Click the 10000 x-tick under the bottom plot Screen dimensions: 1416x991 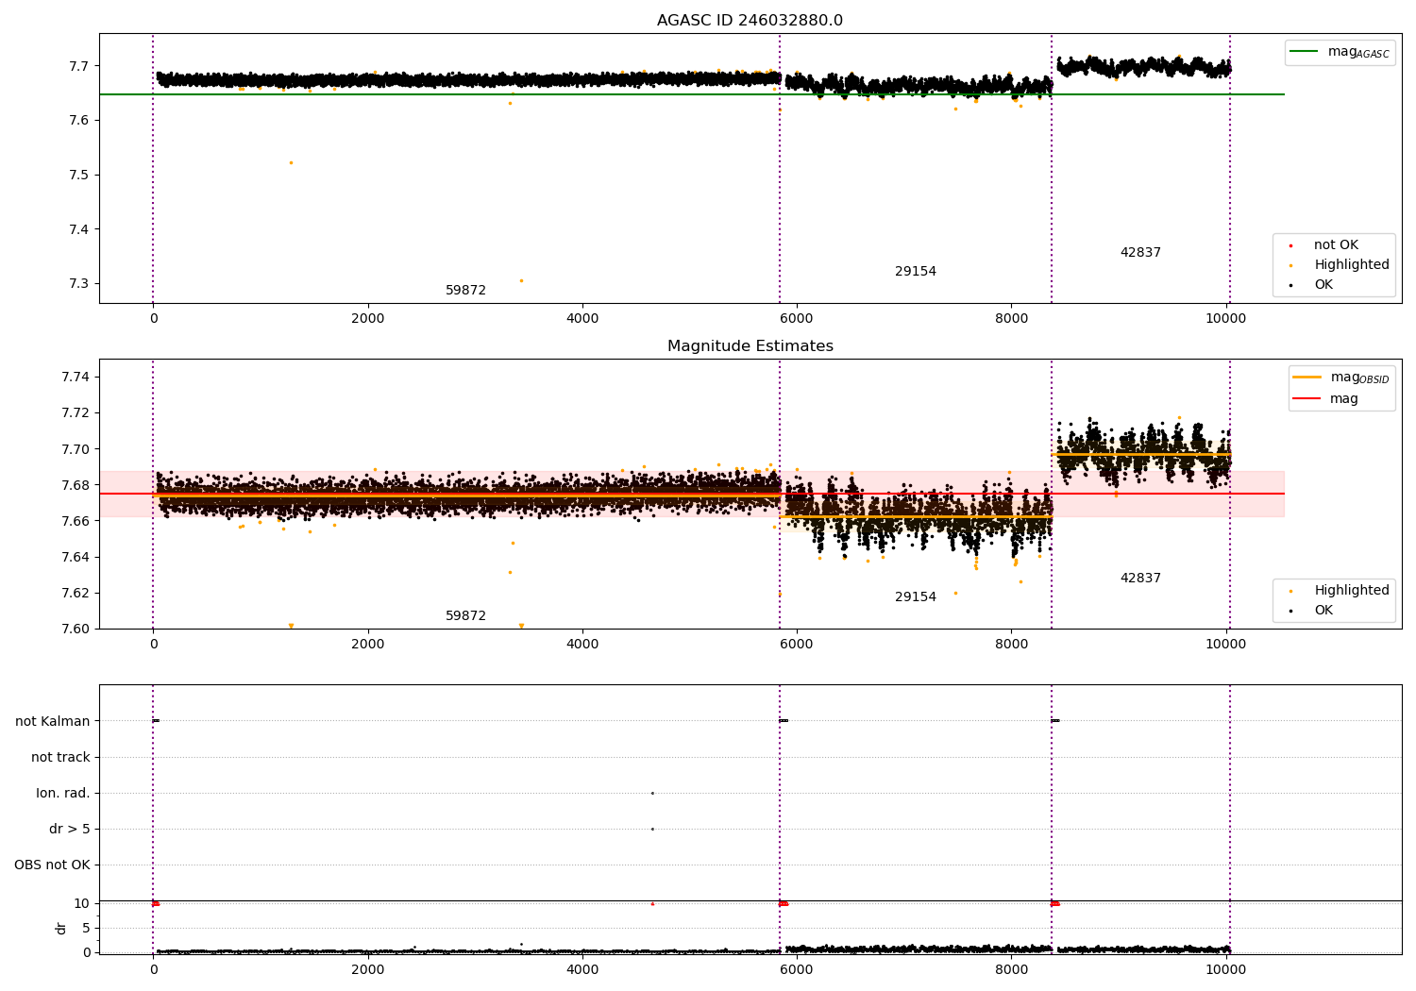click(1225, 969)
